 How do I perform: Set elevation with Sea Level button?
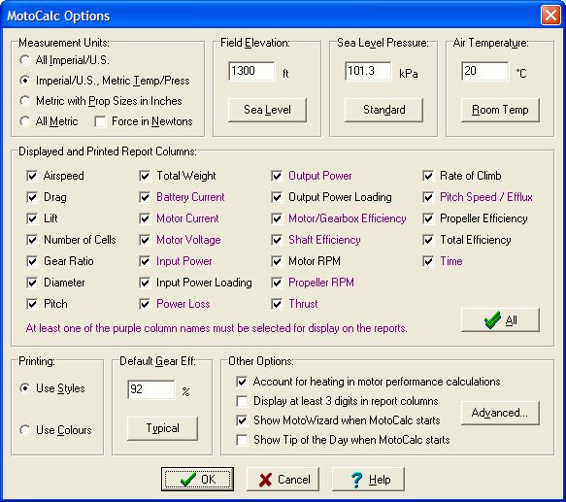click(x=267, y=110)
